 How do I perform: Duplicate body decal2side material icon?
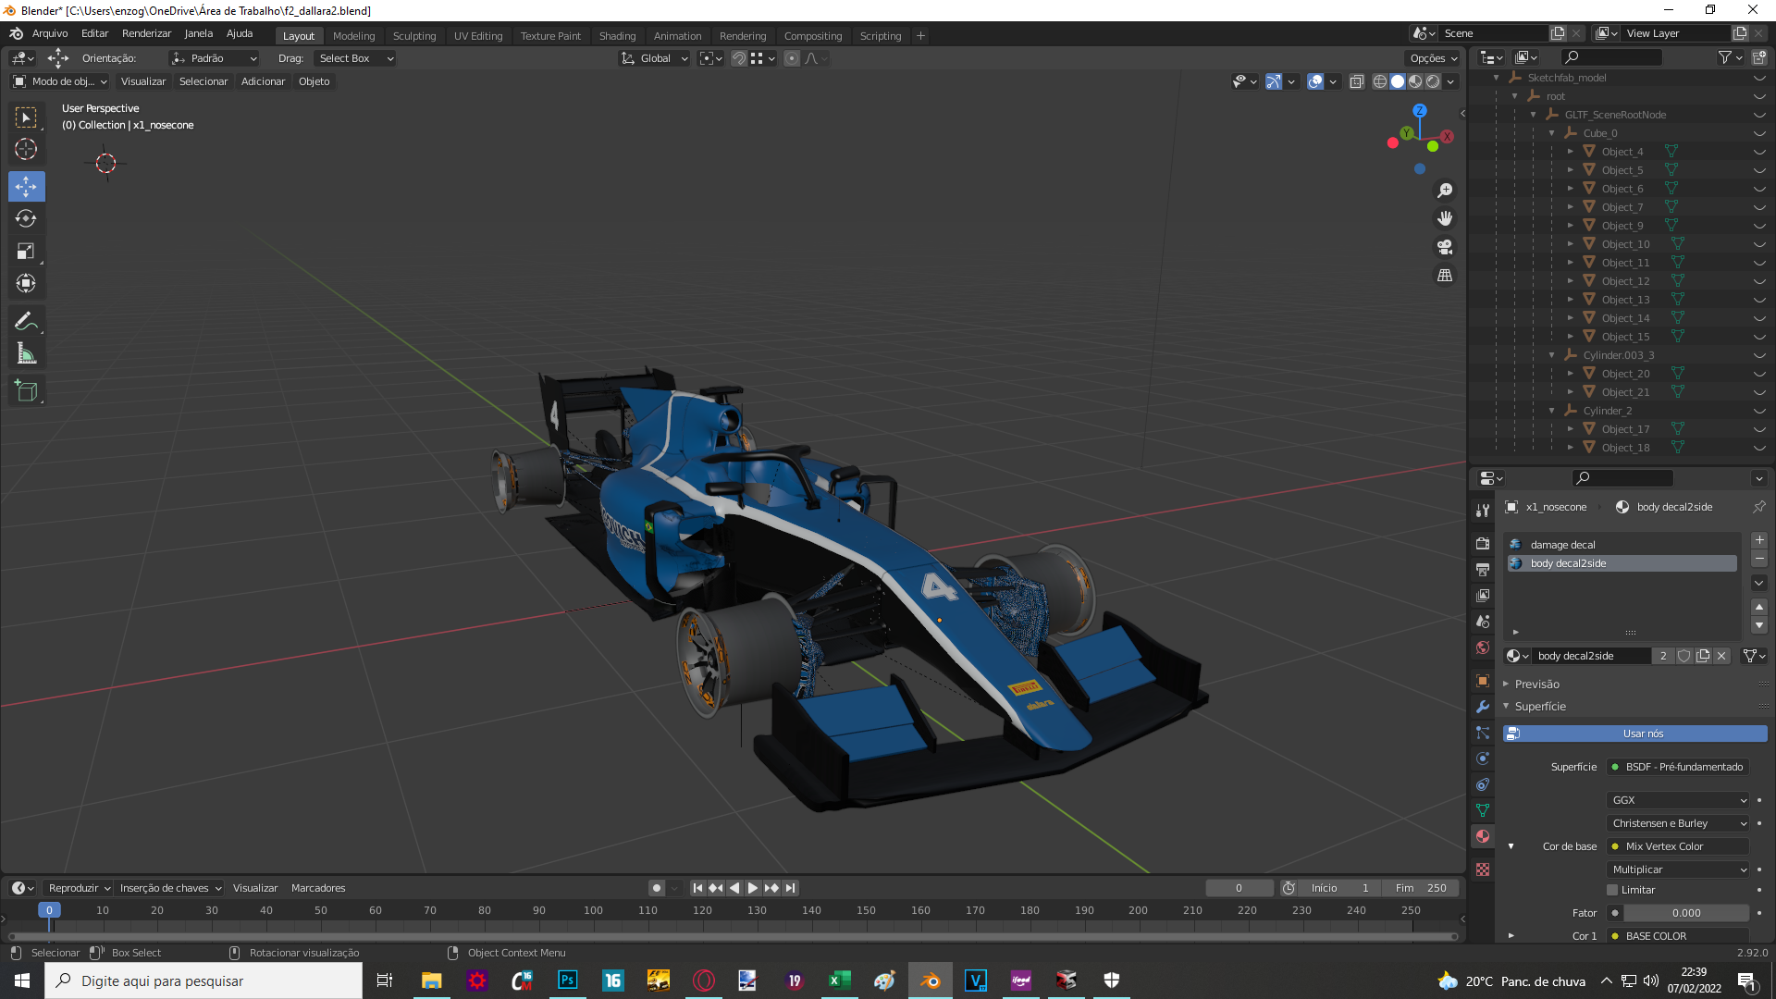tap(1703, 656)
